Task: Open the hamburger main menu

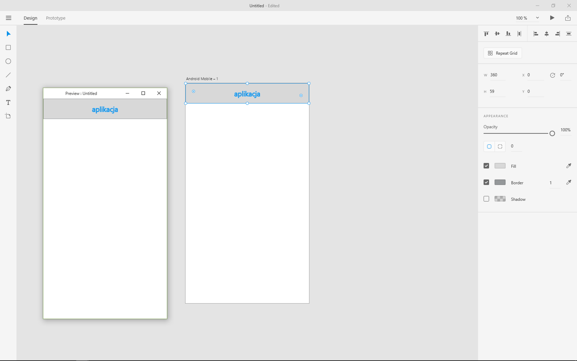Action: 9,18
